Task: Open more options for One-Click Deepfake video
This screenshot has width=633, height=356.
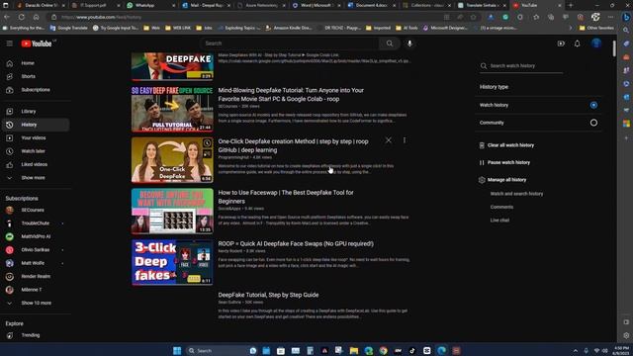Action: pos(405,140)
